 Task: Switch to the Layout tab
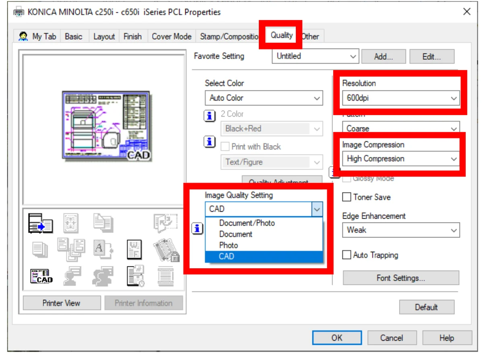[x=104, y=36]
